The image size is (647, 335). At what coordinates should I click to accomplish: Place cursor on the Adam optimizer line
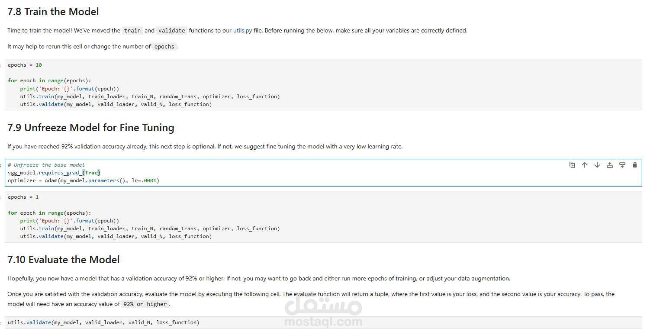tap(84, 180)
